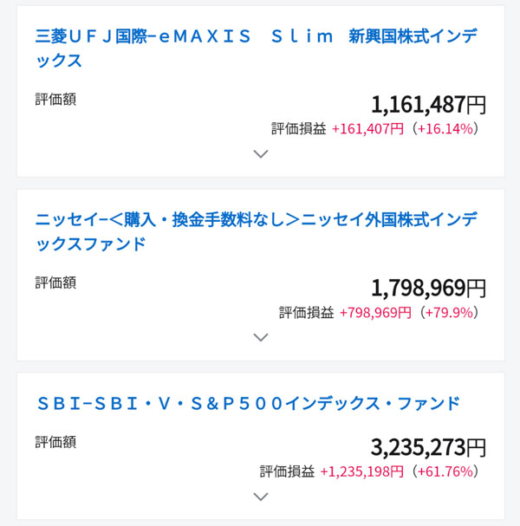Select the +161,407円 profit figure

[x=367, y=129]
